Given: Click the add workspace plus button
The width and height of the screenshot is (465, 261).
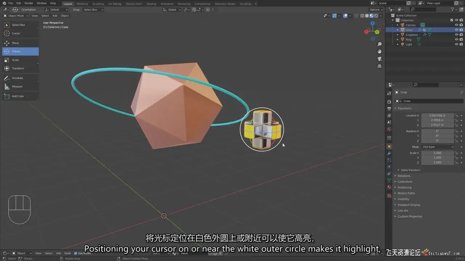Looking at the screenshot, I should pyautogui.click(x=256, y=4).
